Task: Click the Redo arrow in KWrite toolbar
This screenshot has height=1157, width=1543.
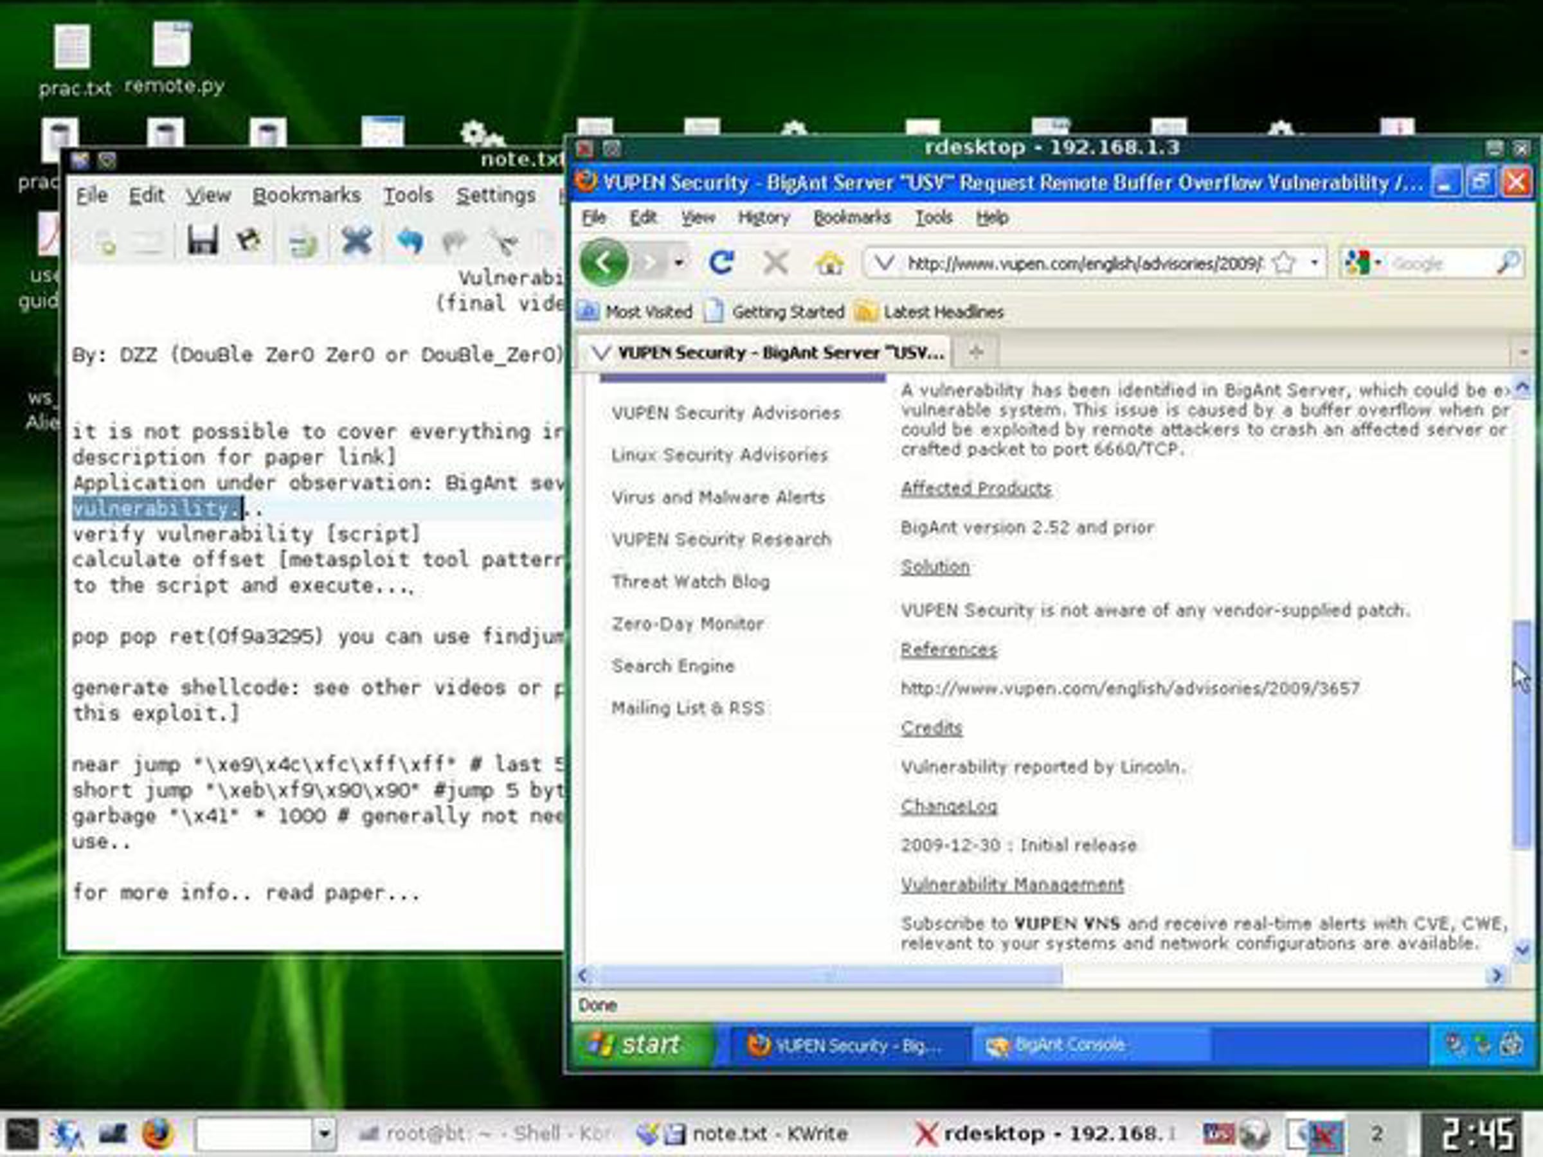Action: [454, 242]
